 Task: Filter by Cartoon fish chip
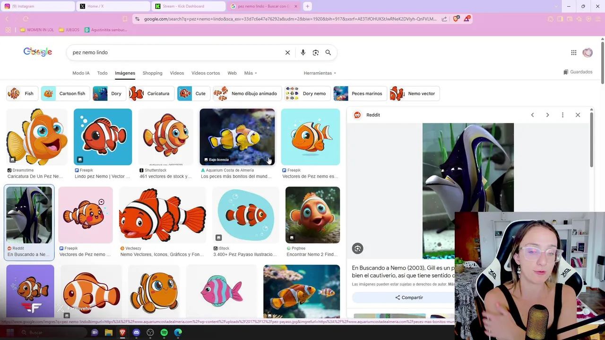[x=66, y=93]
